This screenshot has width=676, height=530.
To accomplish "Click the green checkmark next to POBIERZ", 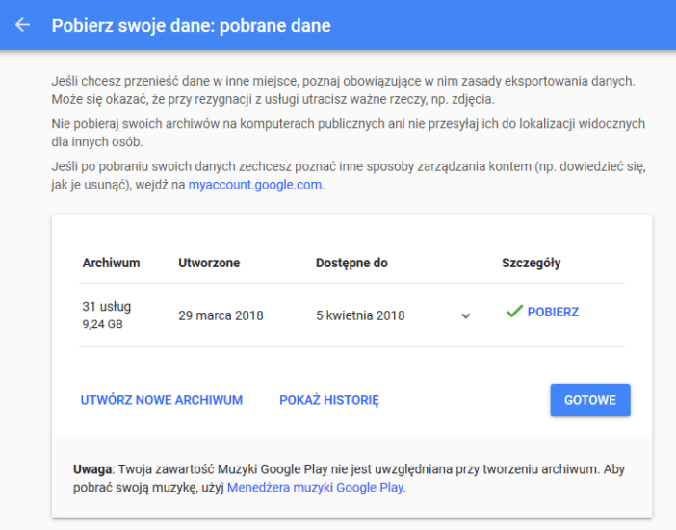I will [514, 311].
